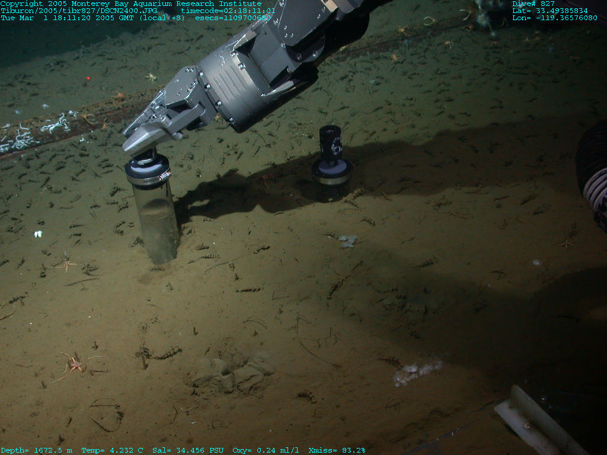
Task: Click the timecode readout in the overlay
Action: click(x=228, y=11)
